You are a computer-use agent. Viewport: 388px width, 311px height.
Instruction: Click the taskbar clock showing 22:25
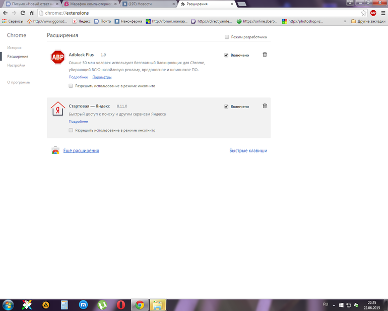(372, 305)
